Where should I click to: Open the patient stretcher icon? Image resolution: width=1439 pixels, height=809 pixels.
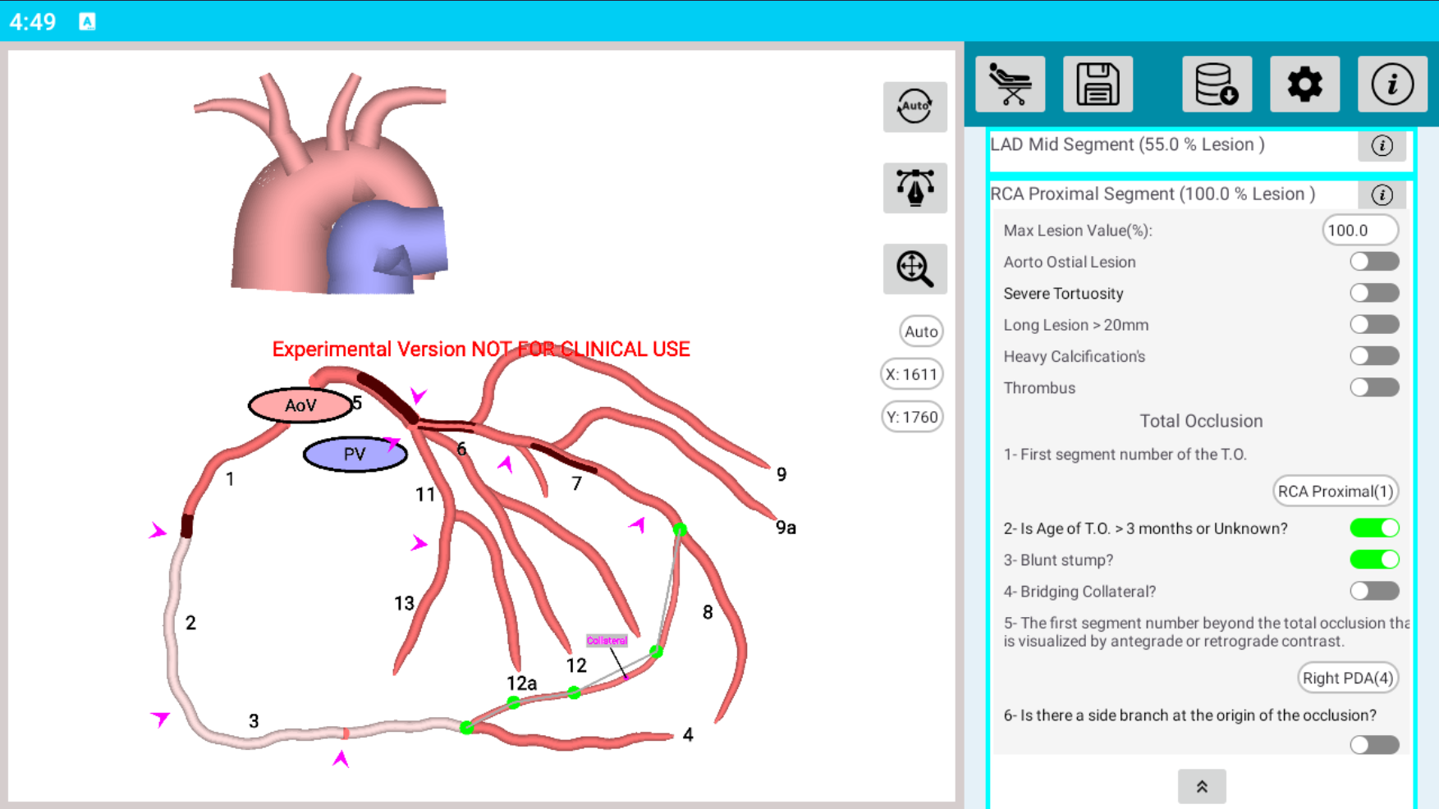click(x=1010, y=85)
